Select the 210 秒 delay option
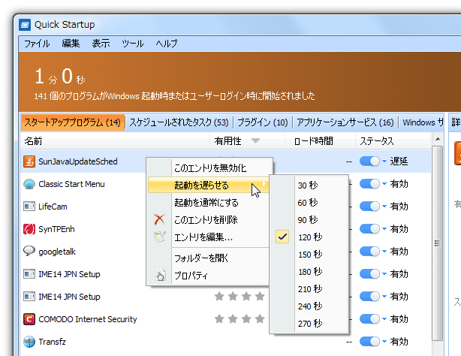Screen dimensions: 461x356 click(310, 289)
